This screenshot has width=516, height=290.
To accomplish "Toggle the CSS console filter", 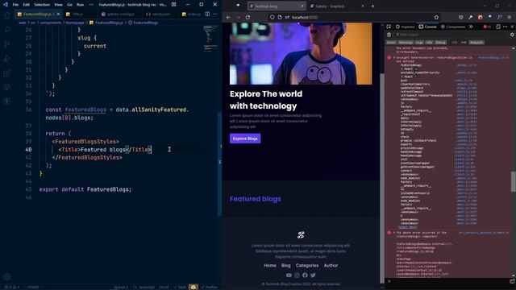I will 455,43.
